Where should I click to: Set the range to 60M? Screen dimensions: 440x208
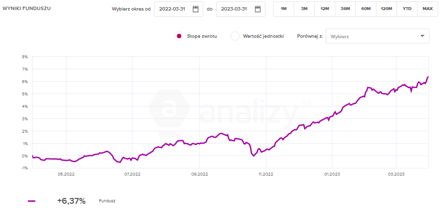366,9
